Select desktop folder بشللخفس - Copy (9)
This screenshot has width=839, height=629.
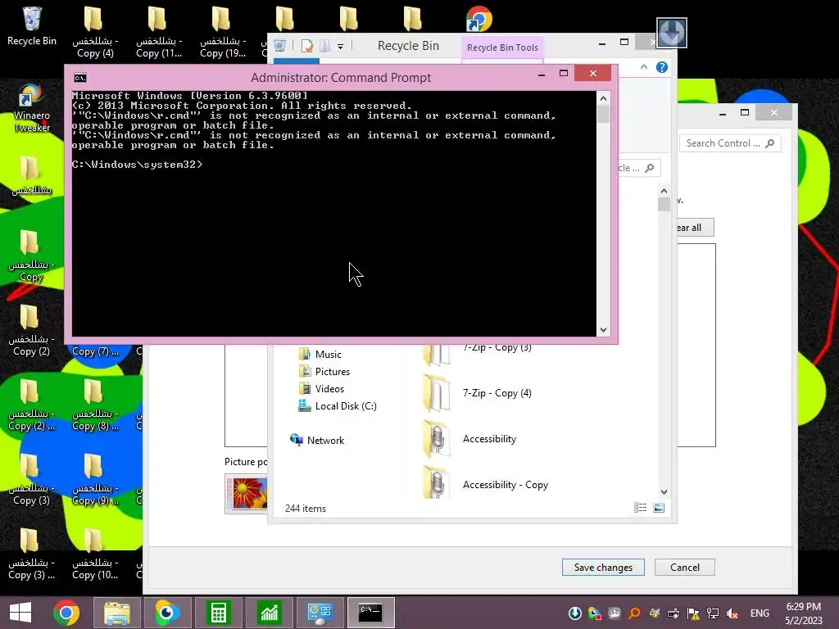pyautogui.click(x=95, y=480)
